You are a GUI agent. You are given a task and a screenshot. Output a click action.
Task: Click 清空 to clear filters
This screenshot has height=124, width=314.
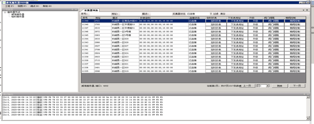point(223,14)
